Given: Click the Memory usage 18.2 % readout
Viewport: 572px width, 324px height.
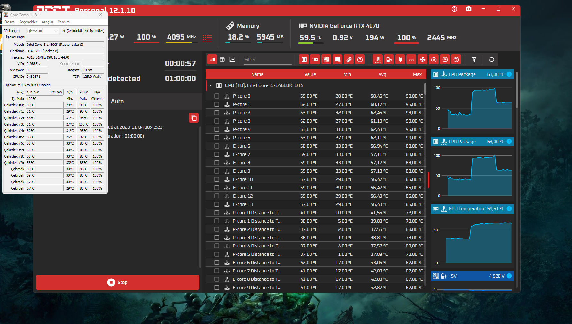Looking at the screenshot, I should (x=238, y=37).
